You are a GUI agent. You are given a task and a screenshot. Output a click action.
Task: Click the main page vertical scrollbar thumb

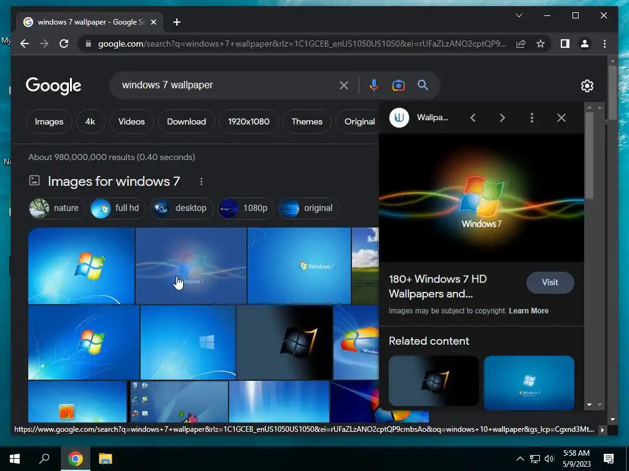(x=612, y=92)
